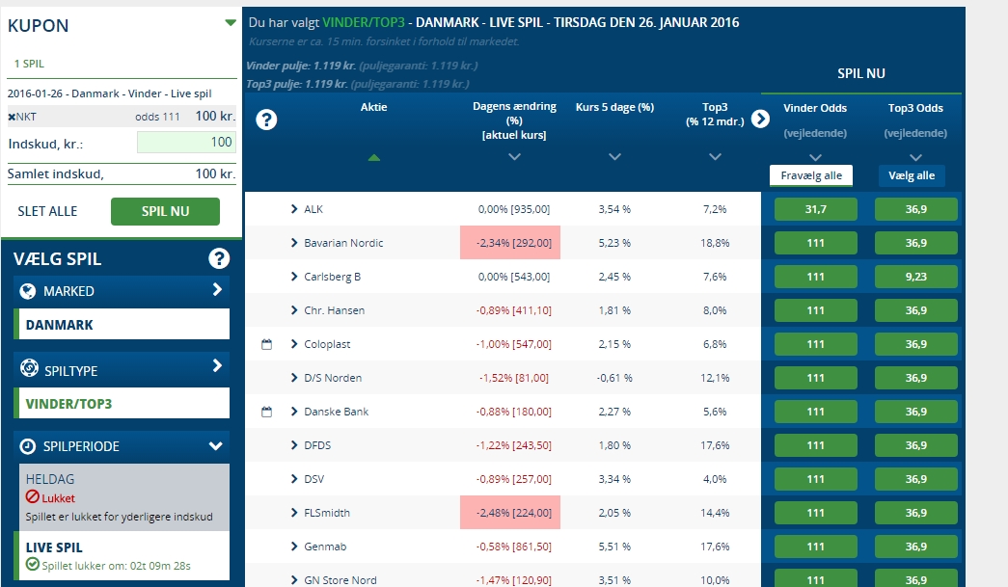Open the calendar icon on Coloplast row
Viewport: 1008px width, 587px height.
point(267,344)
